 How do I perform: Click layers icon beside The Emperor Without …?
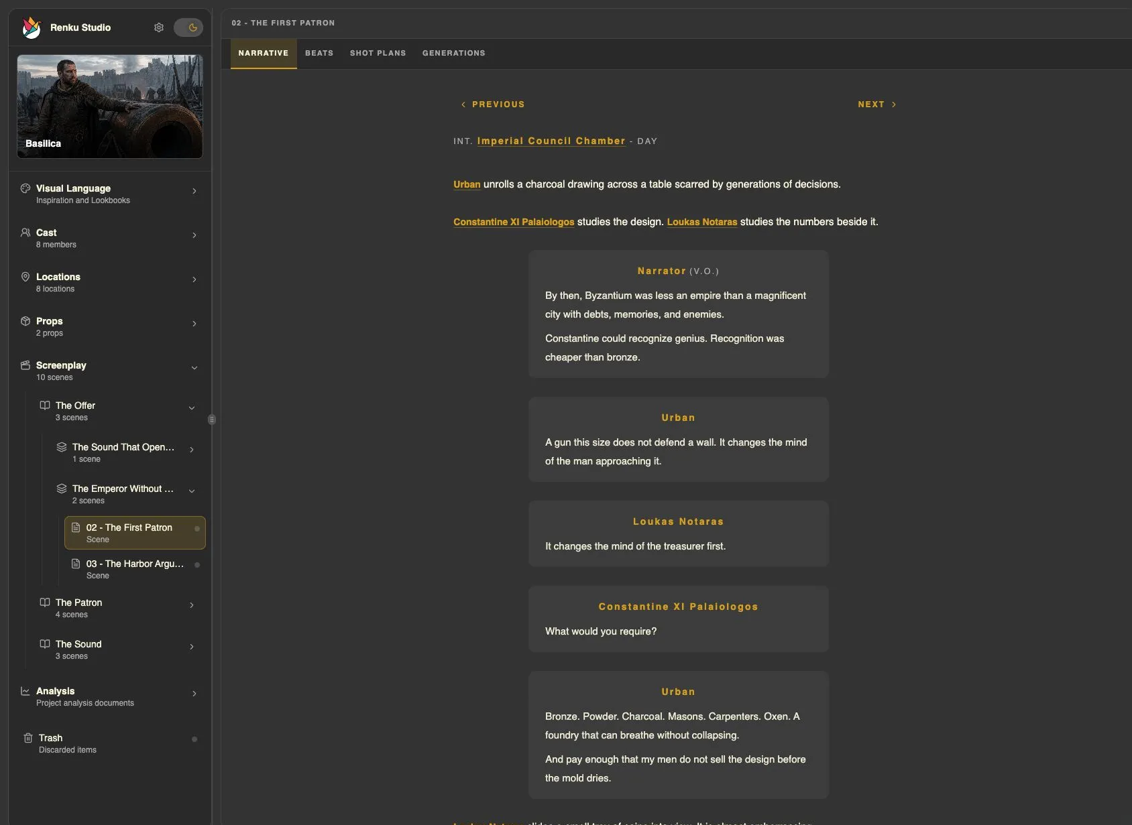[62, 489]
